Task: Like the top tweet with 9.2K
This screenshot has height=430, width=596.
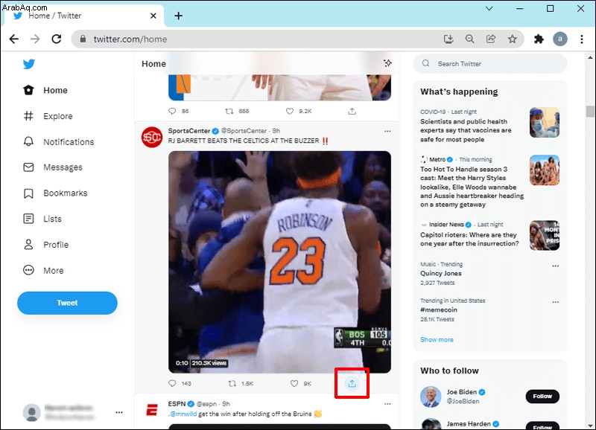Action: coord(290,111)
